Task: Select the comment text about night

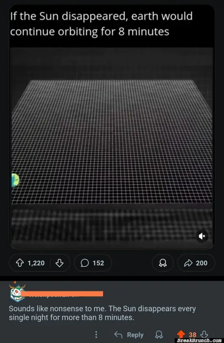Action: pos(102,313)
